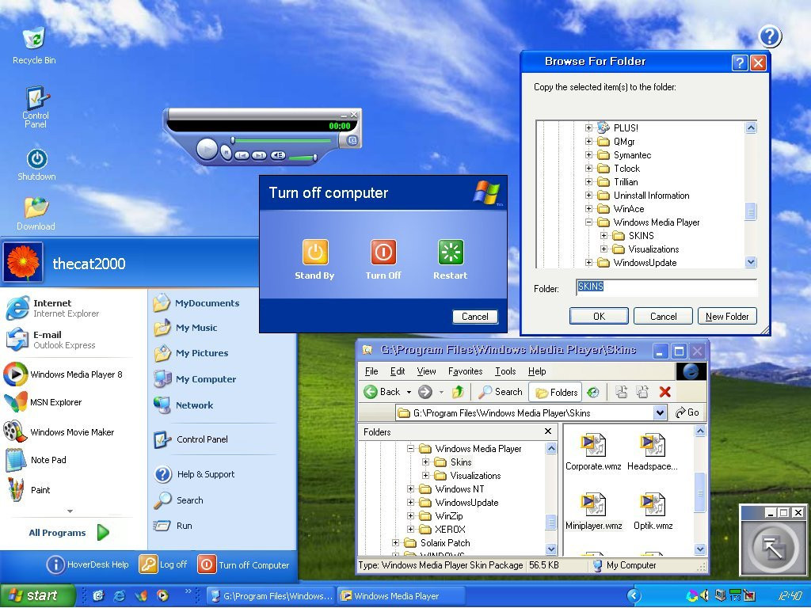Screen dimensions: 811x608
Task: Open the Tools menu in Explorer window
Action: coord(505,371)
